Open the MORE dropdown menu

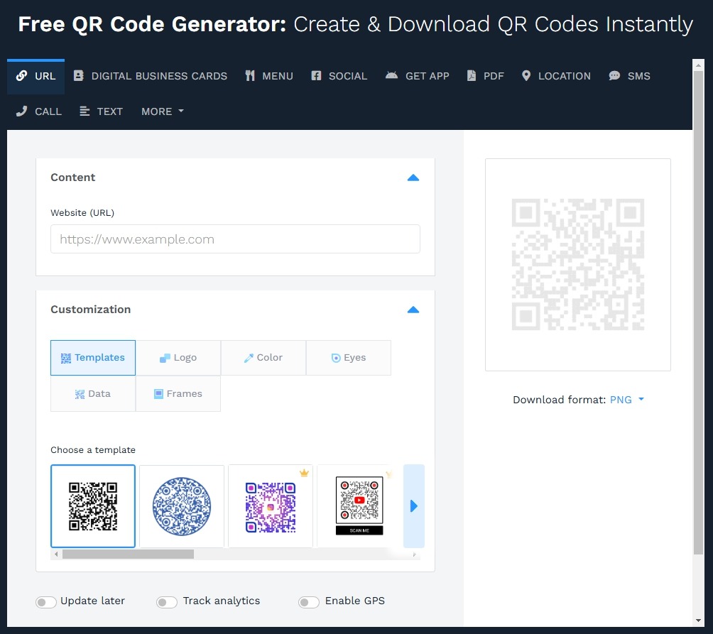coord(162,111)
